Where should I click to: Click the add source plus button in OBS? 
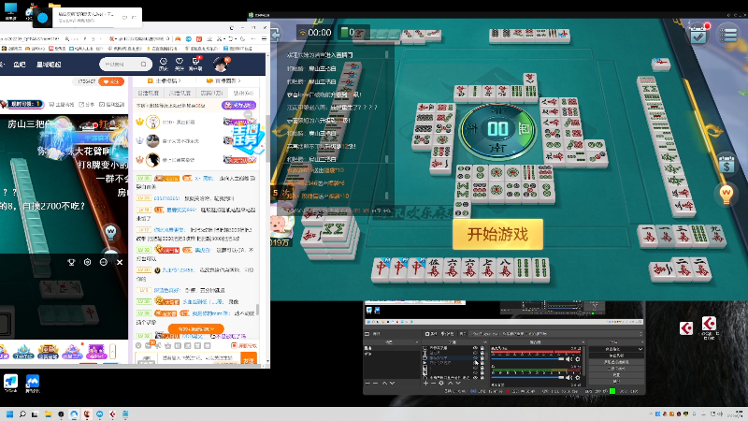(425, 383)
